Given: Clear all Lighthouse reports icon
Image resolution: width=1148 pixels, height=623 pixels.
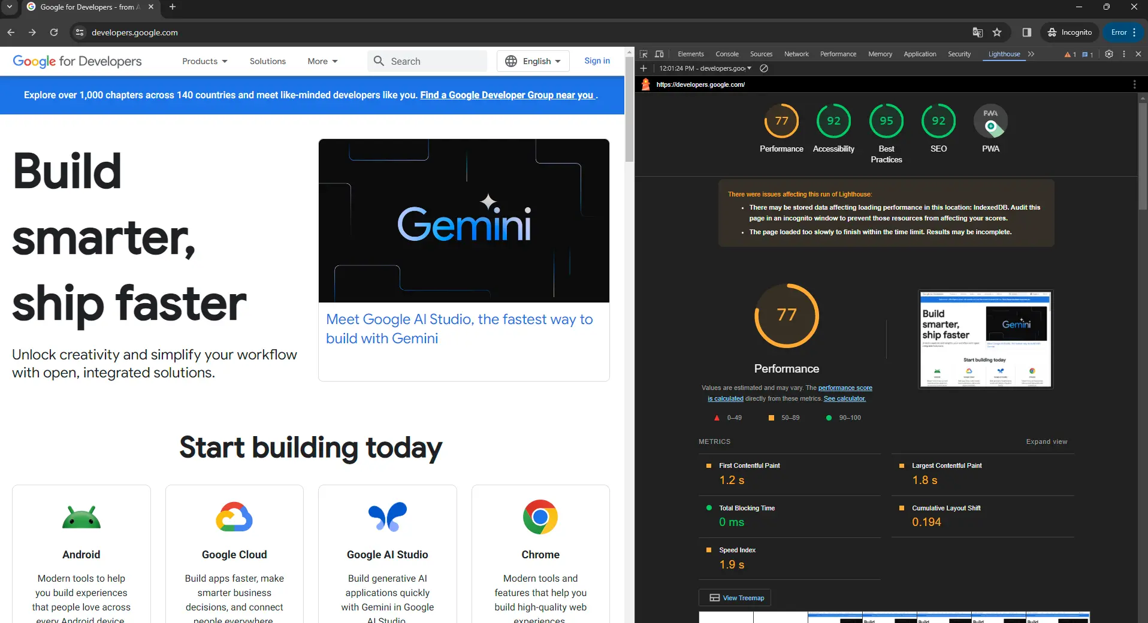Looking at the screenshot, I should pos(764,68).
